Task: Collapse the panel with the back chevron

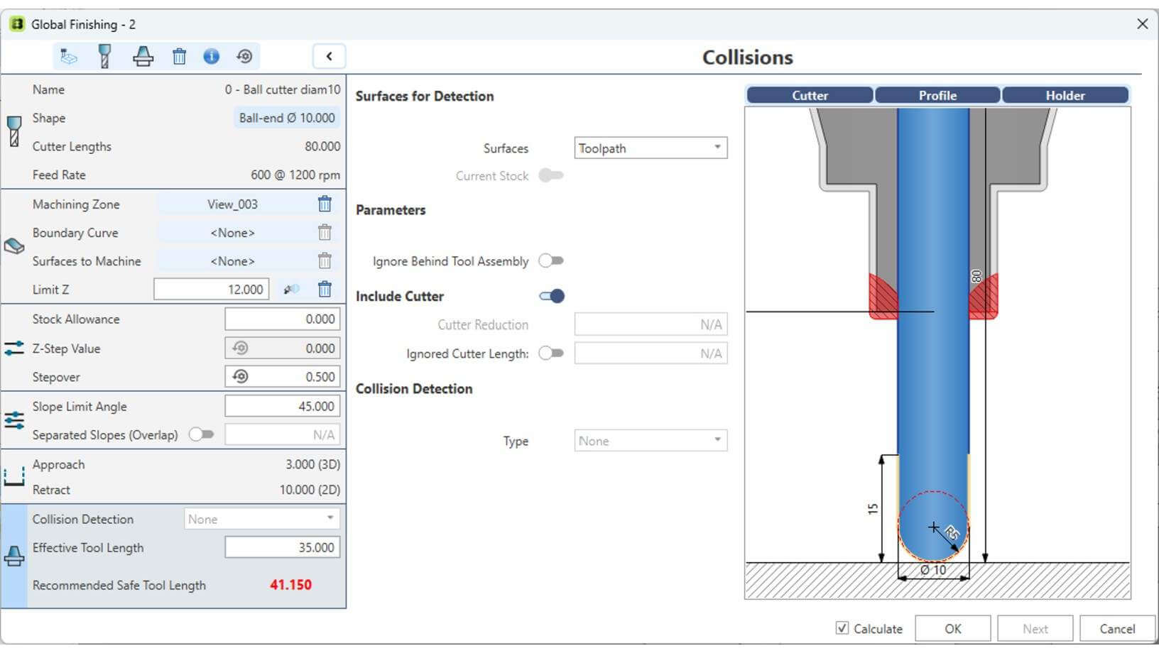Action: coord(329,57)
